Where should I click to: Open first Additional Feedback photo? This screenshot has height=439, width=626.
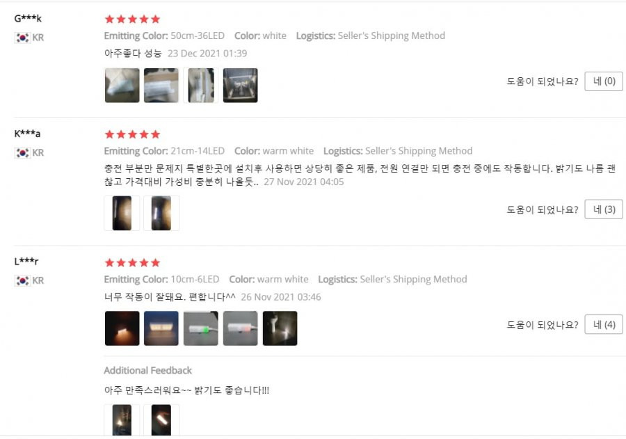pos(122,420)
